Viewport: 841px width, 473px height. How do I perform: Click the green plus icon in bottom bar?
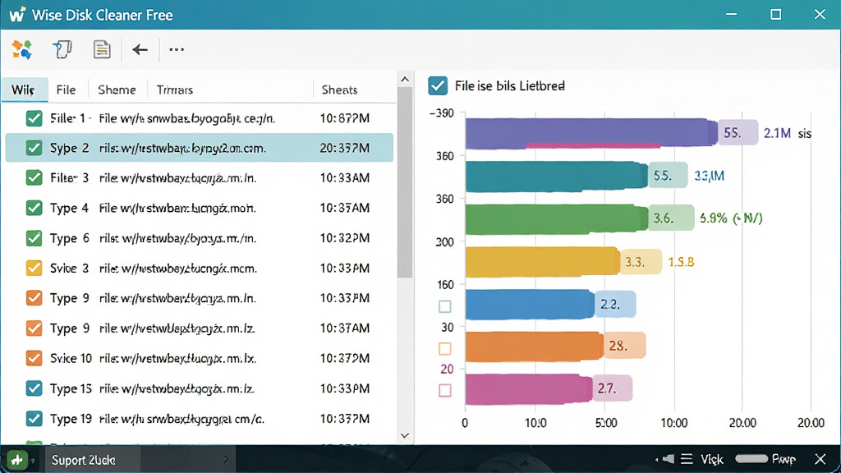coord(17,460)
